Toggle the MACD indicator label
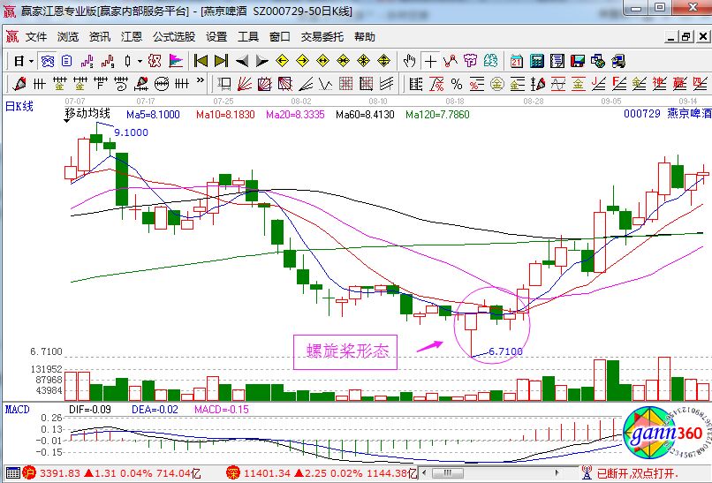Screen dimensions: 712x483 coord(18,410)
